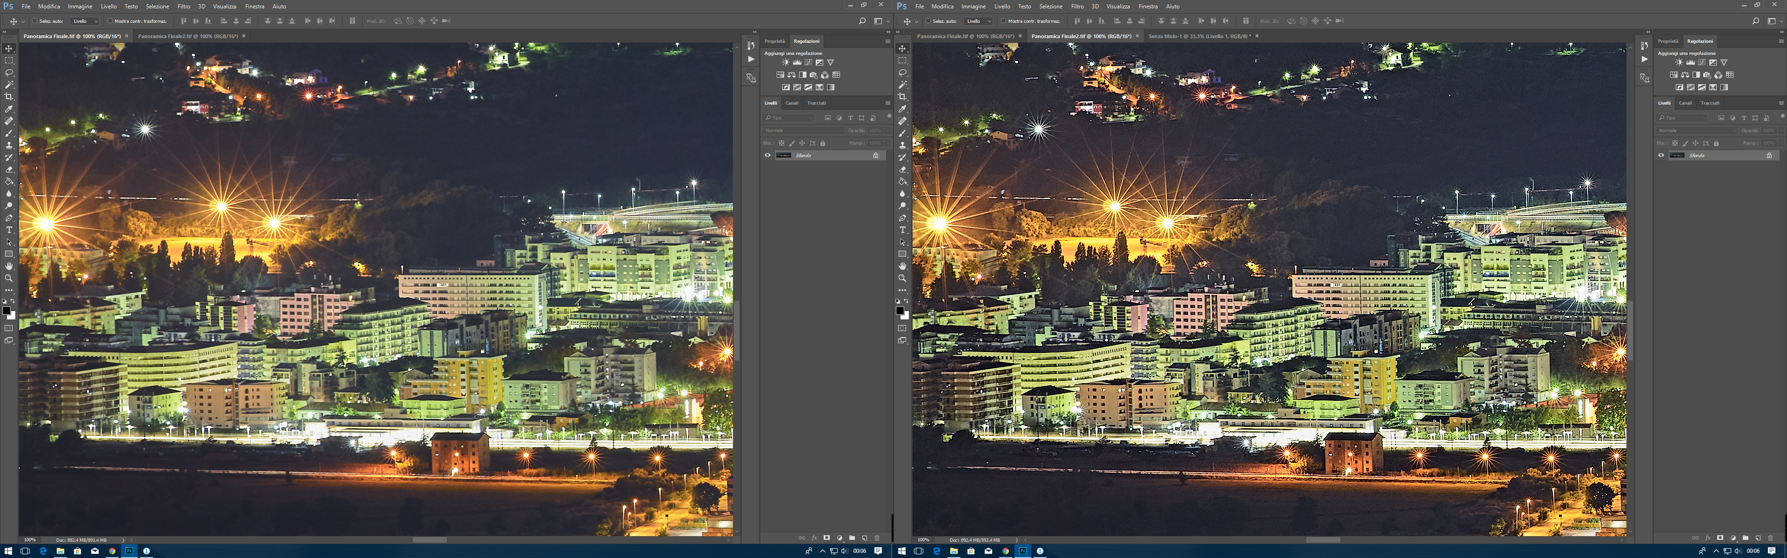Check 'Mostra contr. trasformaz.' in right window
This screenshot has height=558, width=1787.
coord(1003,21)
